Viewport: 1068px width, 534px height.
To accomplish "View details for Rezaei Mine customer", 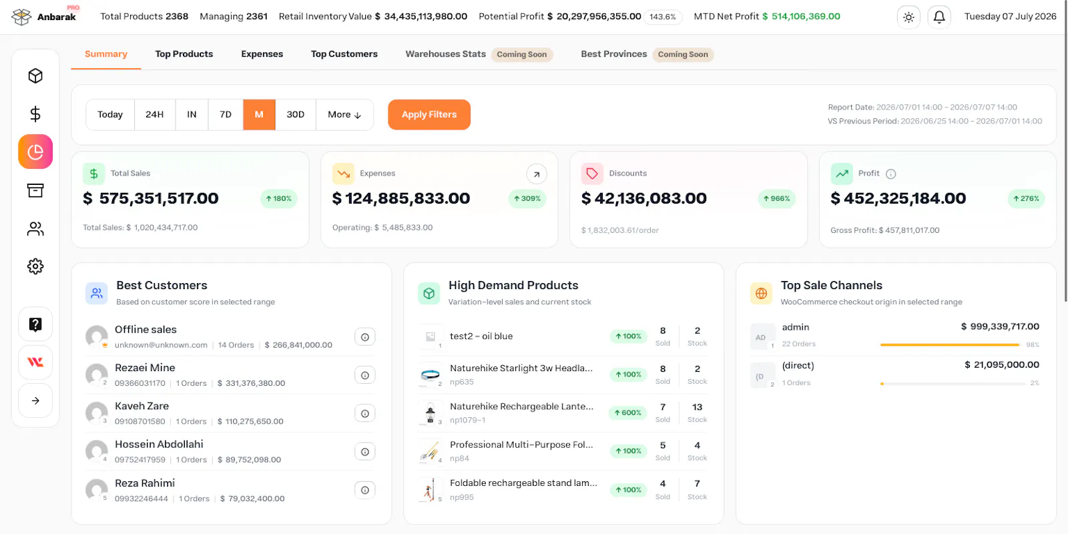I will coord(365,375).
